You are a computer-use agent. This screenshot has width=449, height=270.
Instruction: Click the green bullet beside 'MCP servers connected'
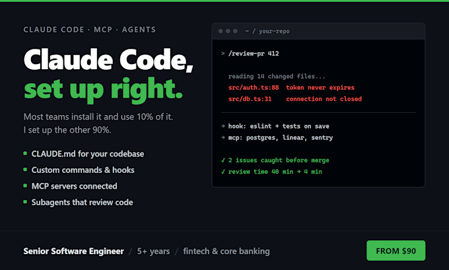point(25,186)
